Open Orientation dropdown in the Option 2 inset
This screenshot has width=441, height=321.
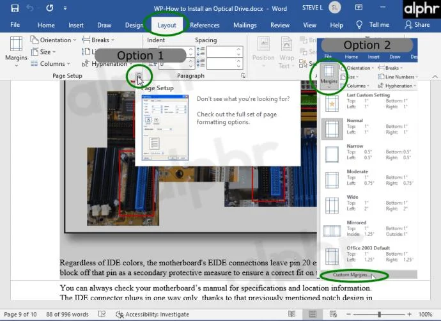pos(357,68)
